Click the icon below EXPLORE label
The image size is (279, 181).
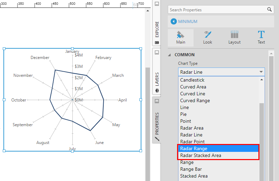157,43
